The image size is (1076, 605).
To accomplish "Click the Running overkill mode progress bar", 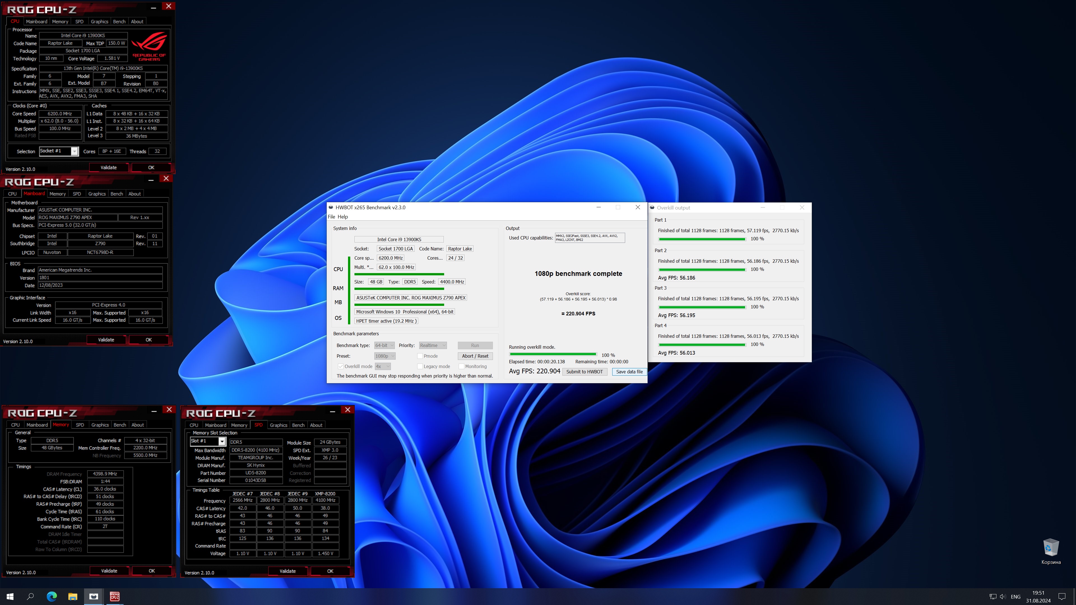I will pyautogui.click(x=553, y=355).
